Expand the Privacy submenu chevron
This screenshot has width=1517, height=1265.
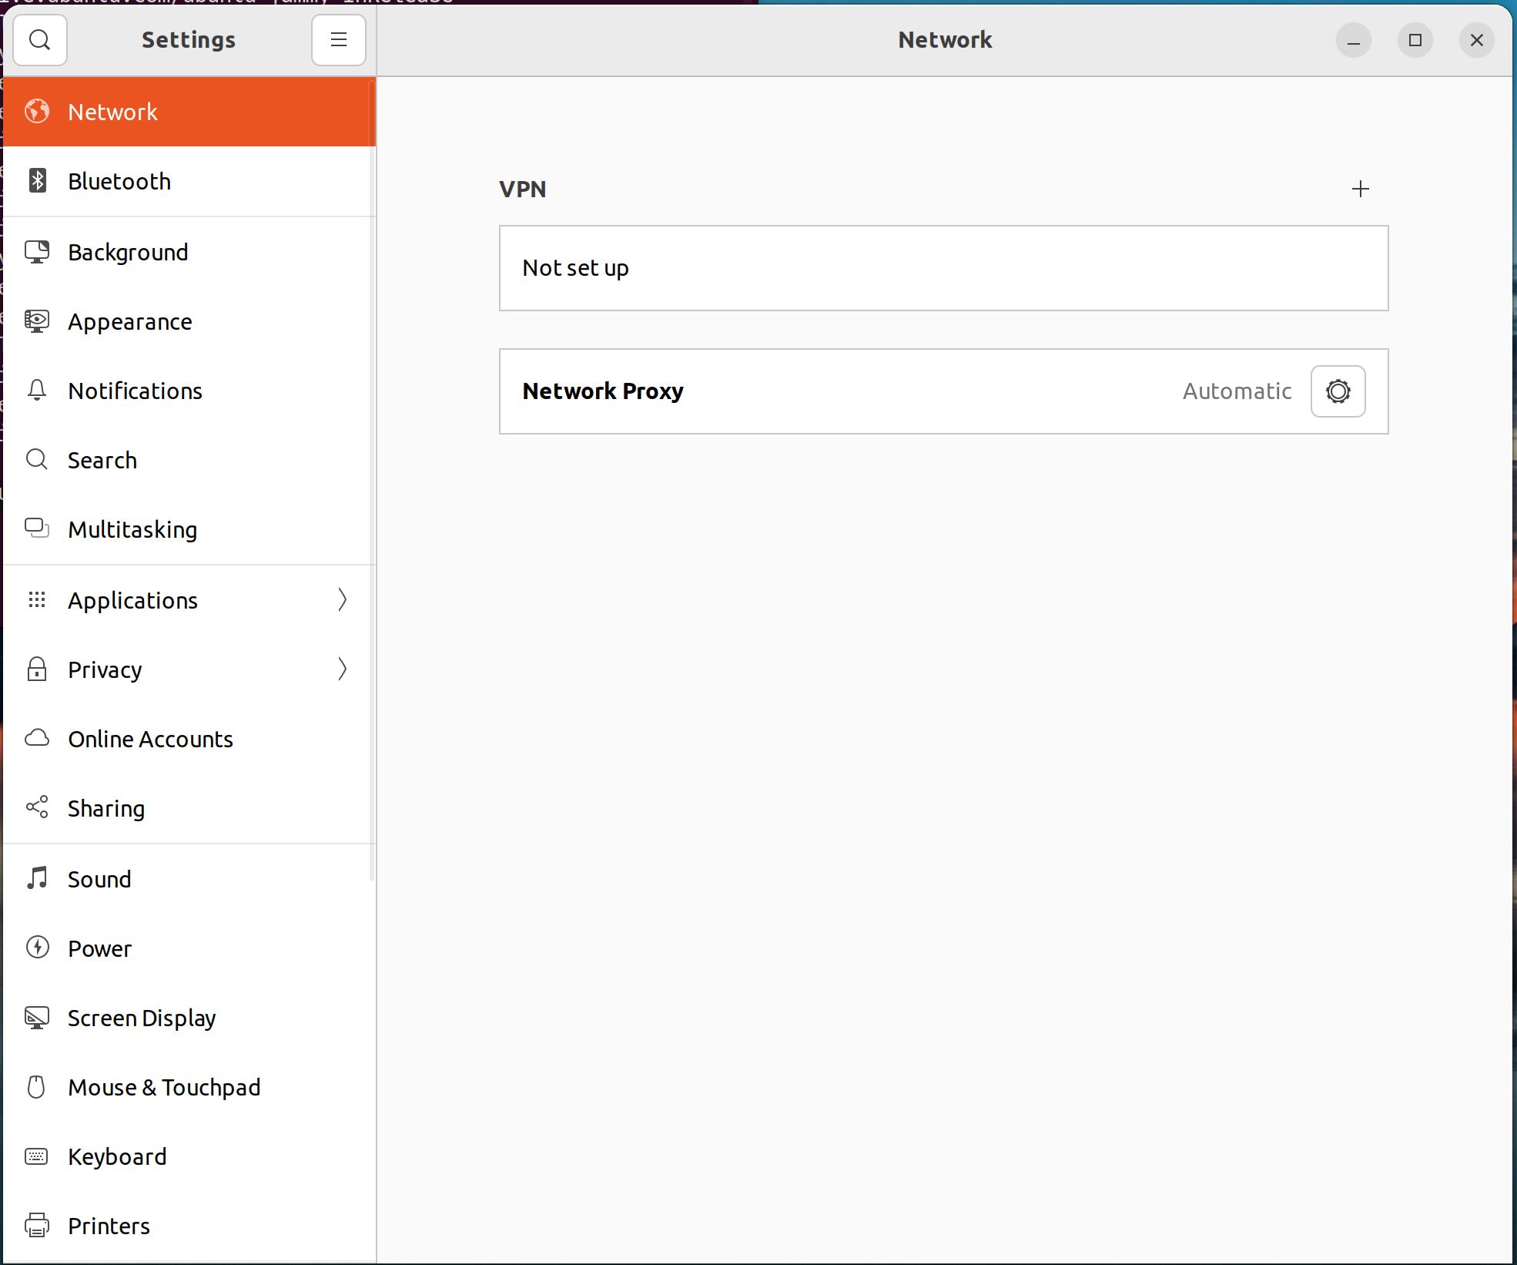343,669
